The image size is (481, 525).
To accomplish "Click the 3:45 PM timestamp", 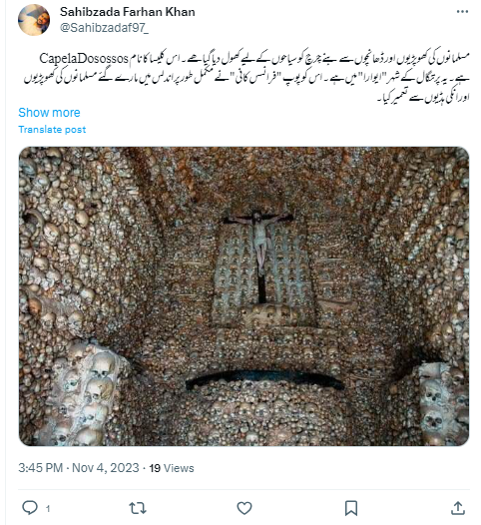I will [x=41, y=468].
